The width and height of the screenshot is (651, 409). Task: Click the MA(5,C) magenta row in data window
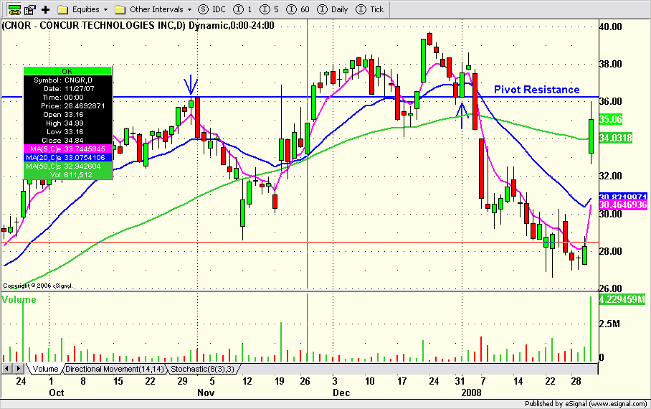point(67,149)
